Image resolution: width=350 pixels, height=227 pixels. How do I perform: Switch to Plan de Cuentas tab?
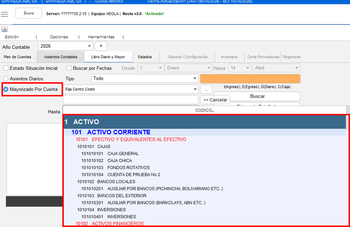tap(17, 57)
